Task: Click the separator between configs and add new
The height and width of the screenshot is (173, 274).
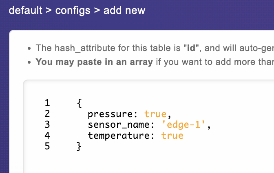Action: 97,10
